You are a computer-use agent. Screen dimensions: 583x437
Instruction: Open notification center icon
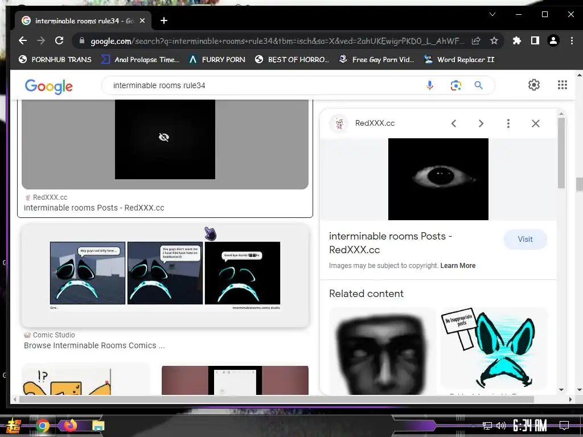[564, 426]
